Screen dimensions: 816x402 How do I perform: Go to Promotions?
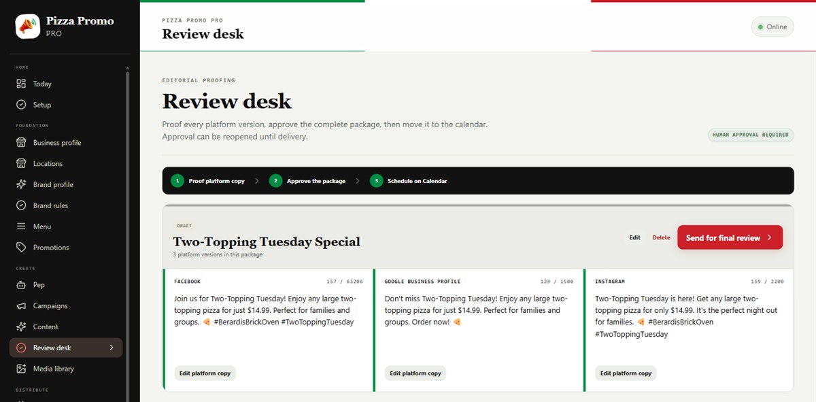pyautogui.click(x=66, y=248)
